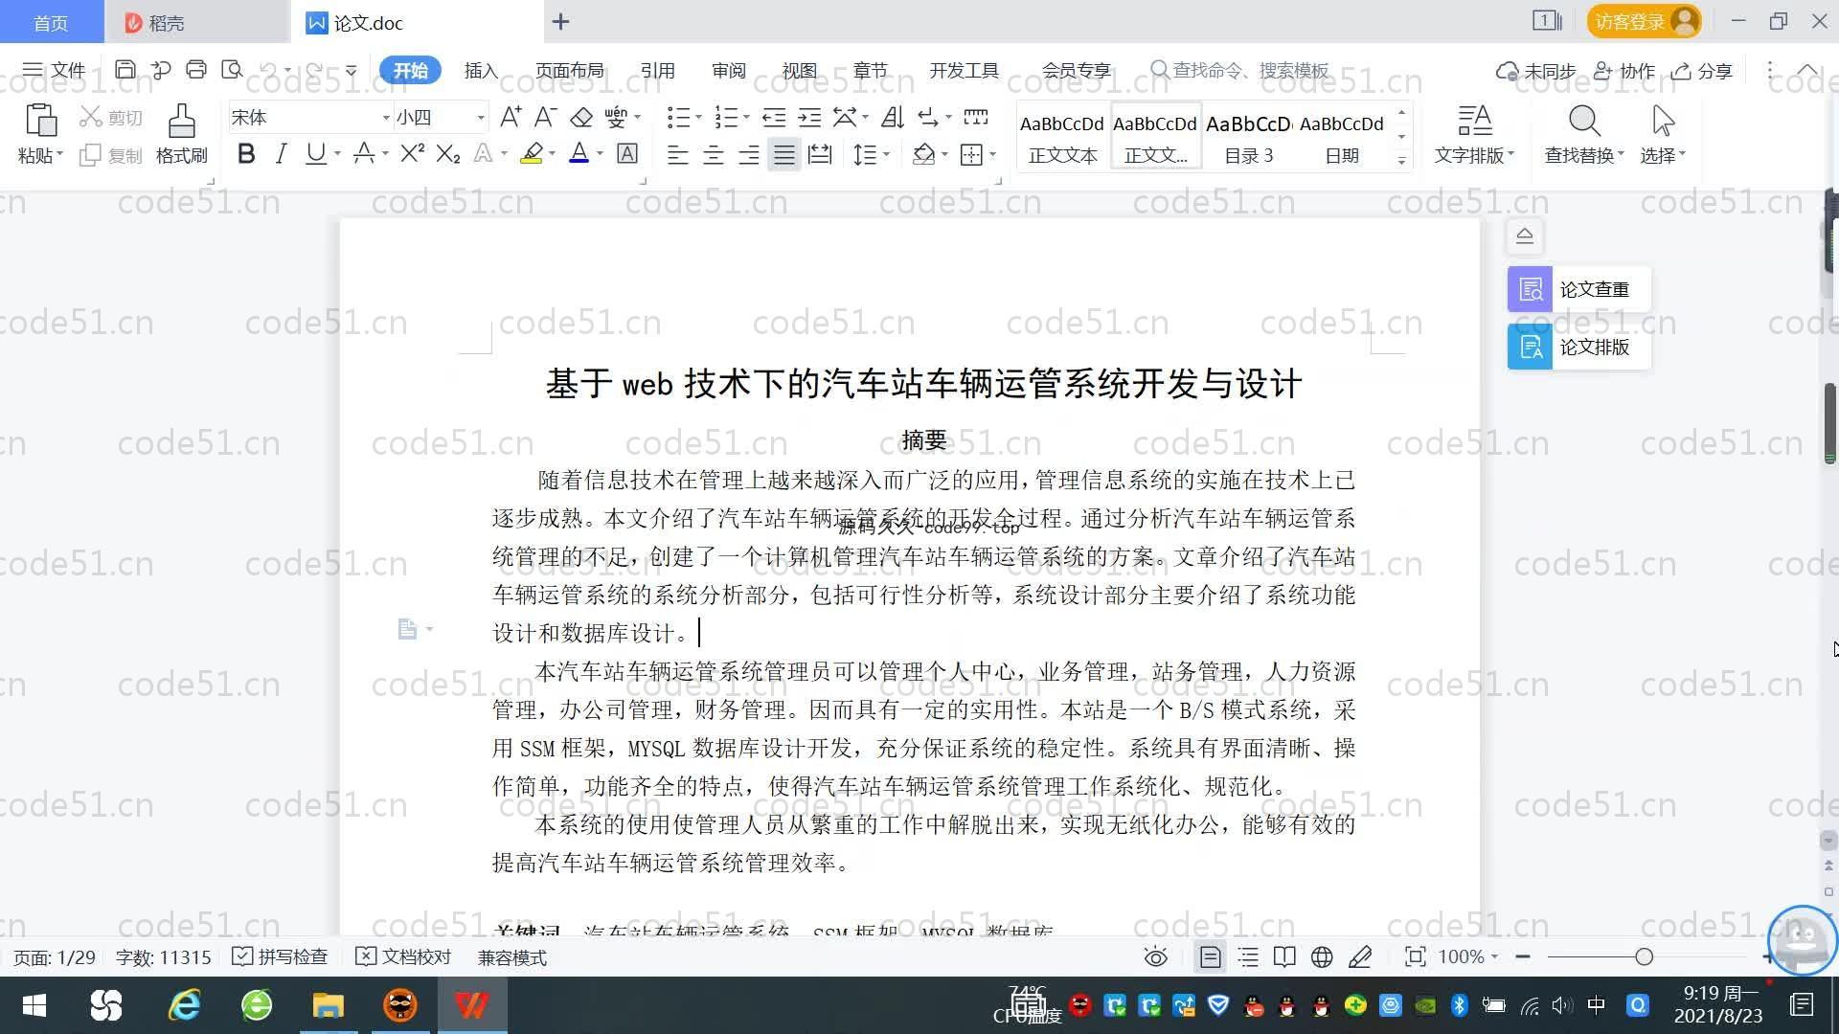
Task: Click the print icon in quick toolbar
Action: tap(196, 69)
